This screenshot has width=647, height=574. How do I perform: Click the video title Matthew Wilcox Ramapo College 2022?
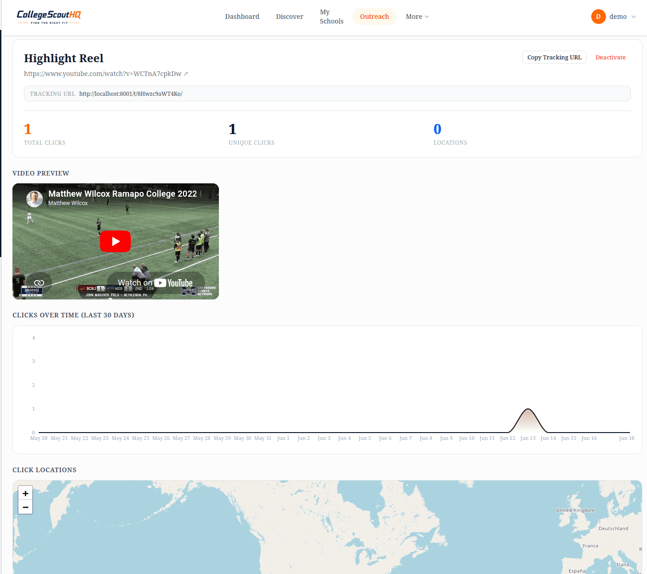(123, 193)
